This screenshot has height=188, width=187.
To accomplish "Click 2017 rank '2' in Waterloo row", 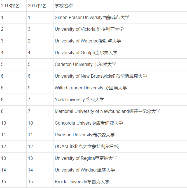I will coord(29,41).
